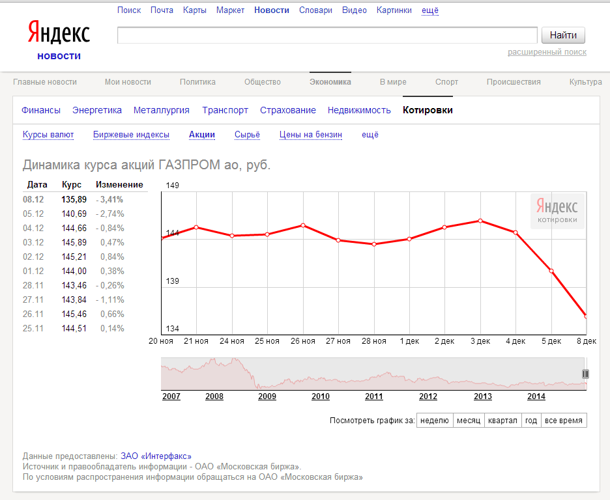Expand ещё in quotes submenu
The image size is (610, 500).
point(370,135)
